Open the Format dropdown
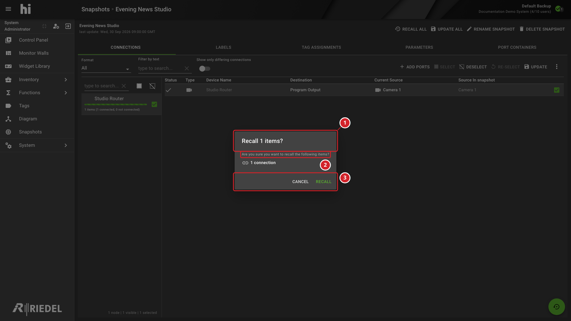 106,68
